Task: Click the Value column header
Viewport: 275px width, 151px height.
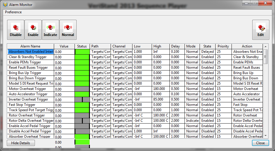Action: click(64, 46)
